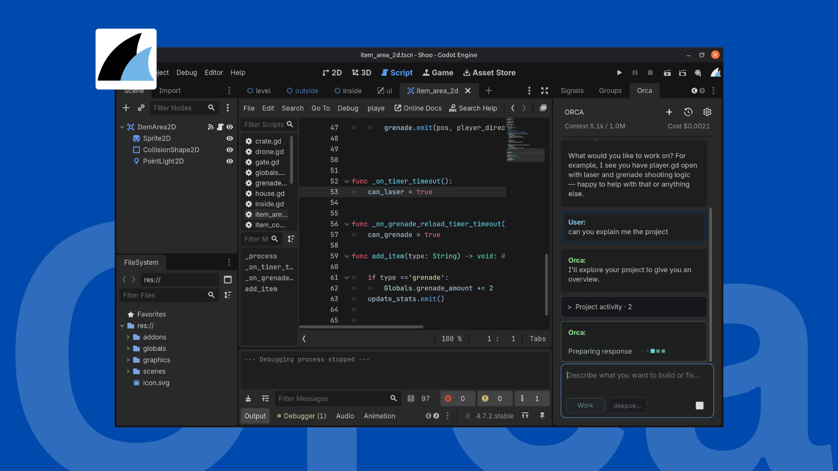
Task: Open Orca chat history
Action: [688, 112]
